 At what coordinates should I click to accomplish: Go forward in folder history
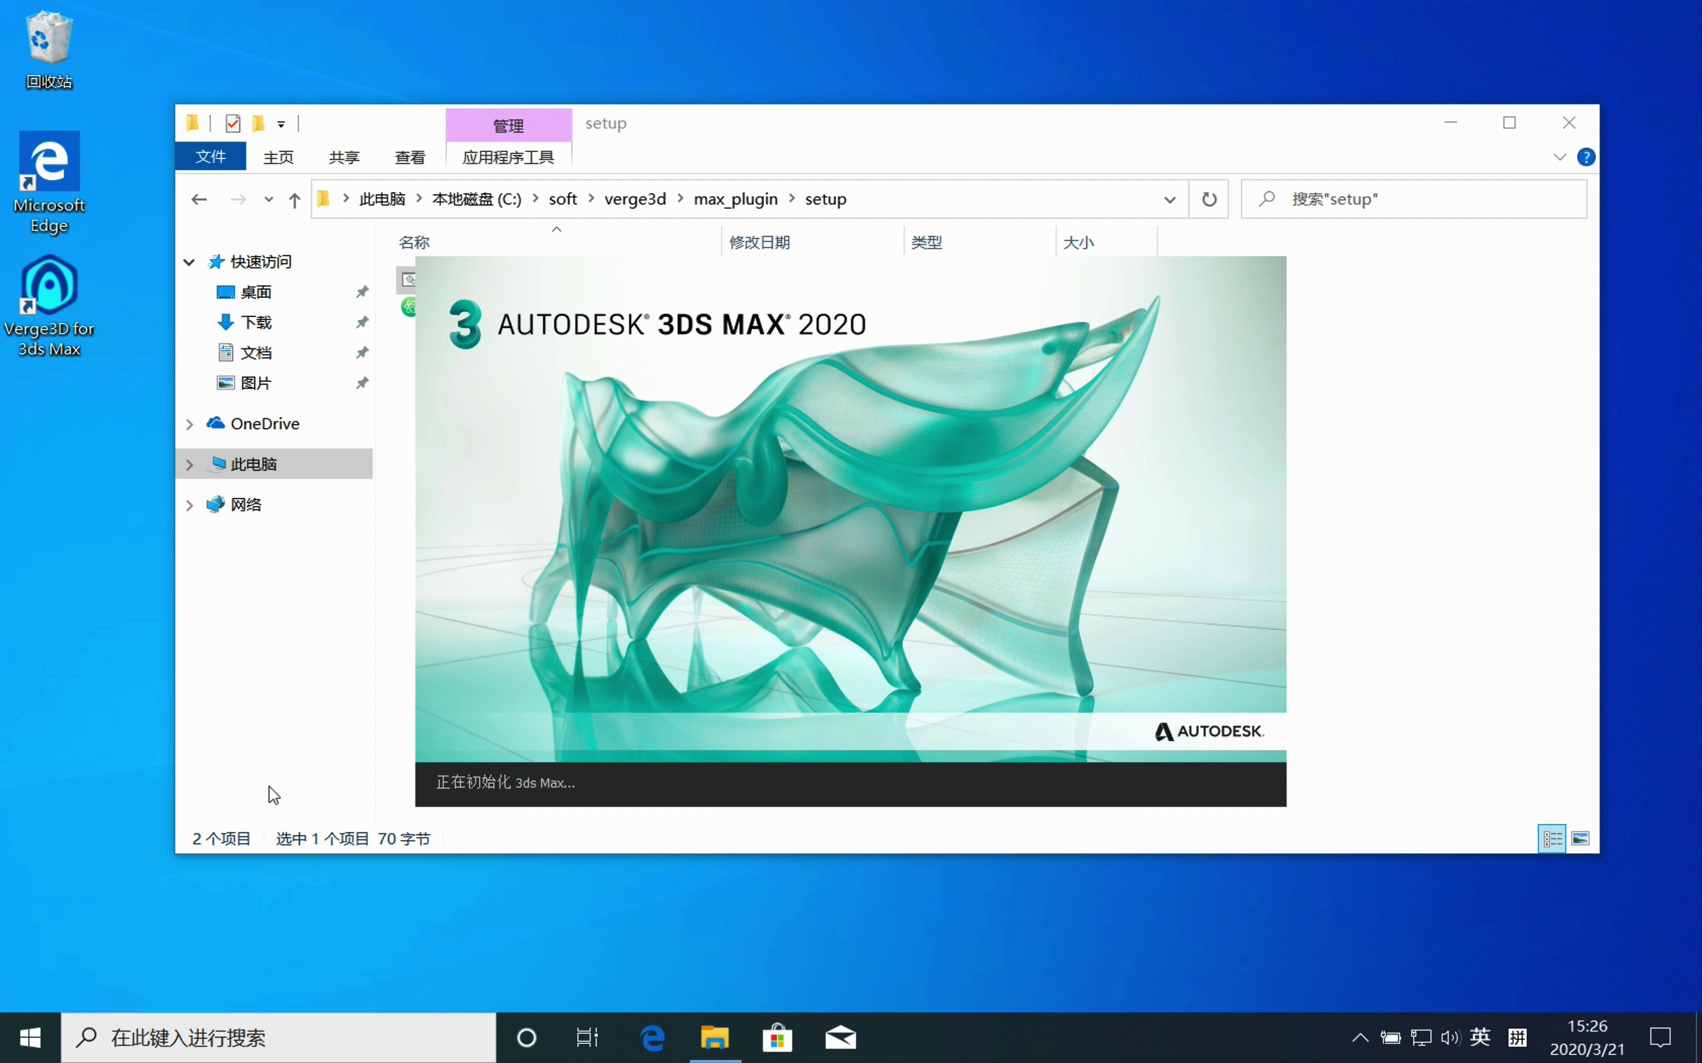[239, 199]
